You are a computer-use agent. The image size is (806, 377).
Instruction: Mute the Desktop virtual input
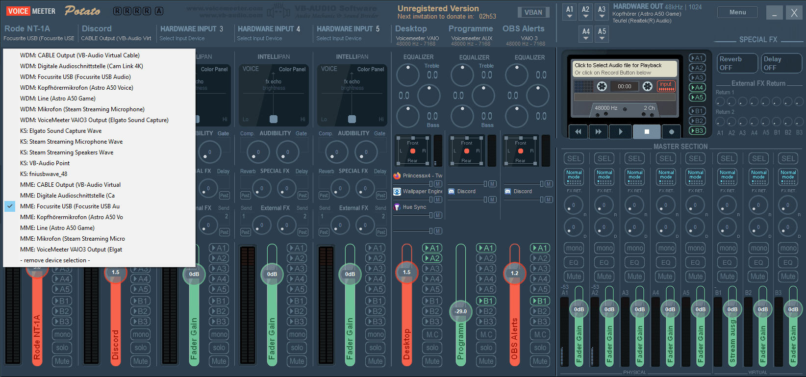(432, 361)
